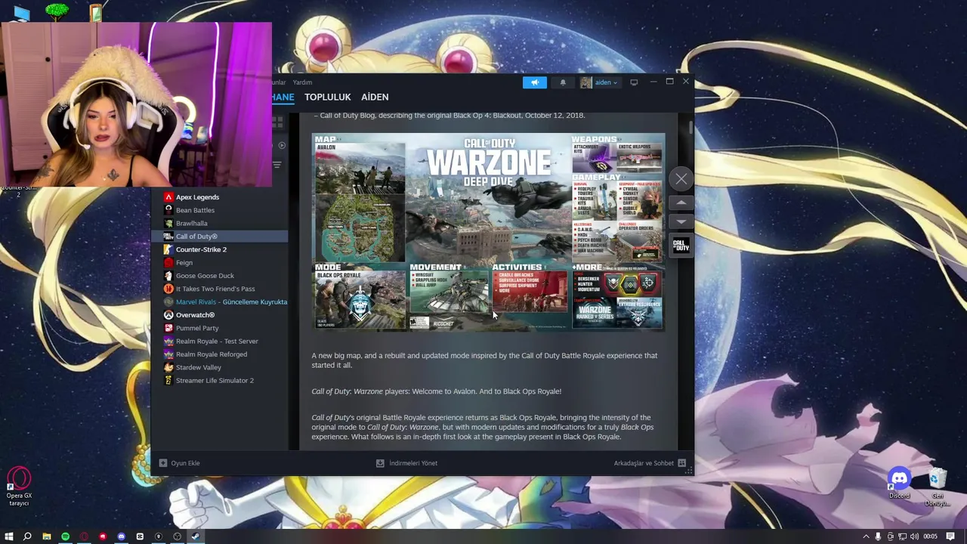The width and height of the screenshot is (967, 544).
Task: Select Pummel Party in library
Action: tap(219, 328)
